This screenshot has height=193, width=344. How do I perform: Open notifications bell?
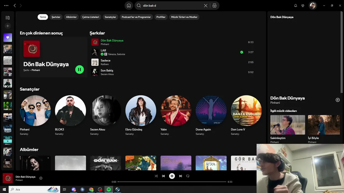(296, 5)
